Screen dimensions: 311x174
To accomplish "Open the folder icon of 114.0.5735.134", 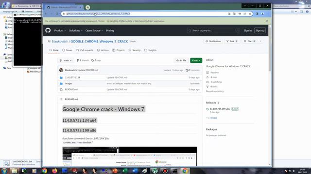I will pos(61,77).
